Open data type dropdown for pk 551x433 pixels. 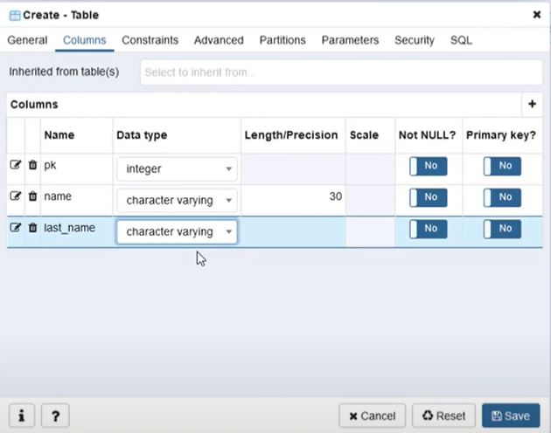click(178, 168)
